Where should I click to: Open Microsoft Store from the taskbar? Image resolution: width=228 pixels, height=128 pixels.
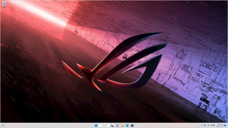click(132, 125)
